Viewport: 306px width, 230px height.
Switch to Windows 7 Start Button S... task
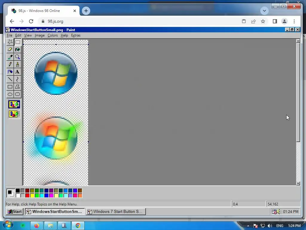pos(116,212)
